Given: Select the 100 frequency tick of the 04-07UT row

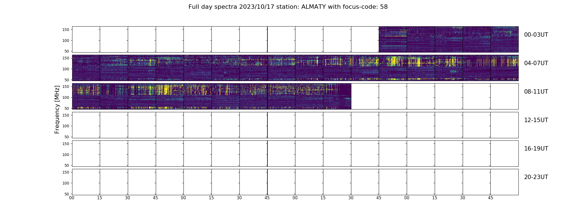Looking at the screenshot, I should (x=66, y=69).
